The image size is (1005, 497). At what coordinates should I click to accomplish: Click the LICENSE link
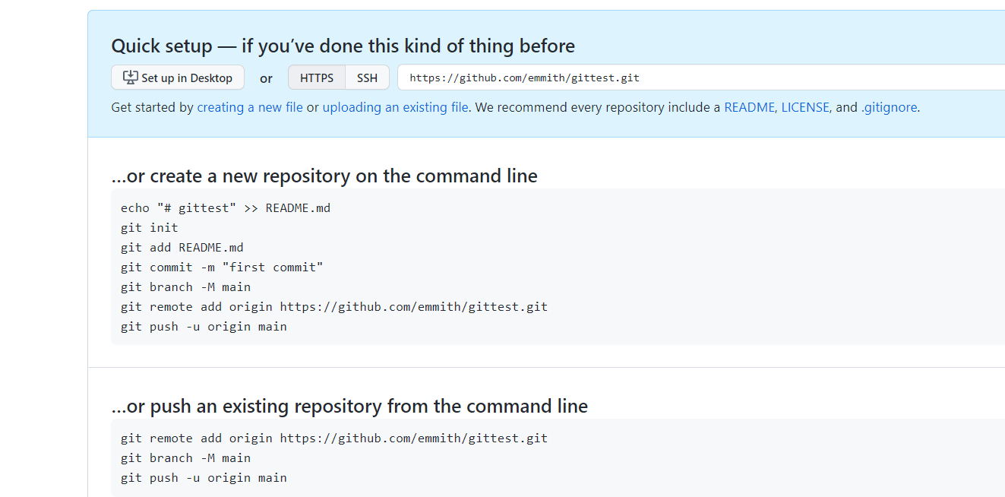click(805, 107)
